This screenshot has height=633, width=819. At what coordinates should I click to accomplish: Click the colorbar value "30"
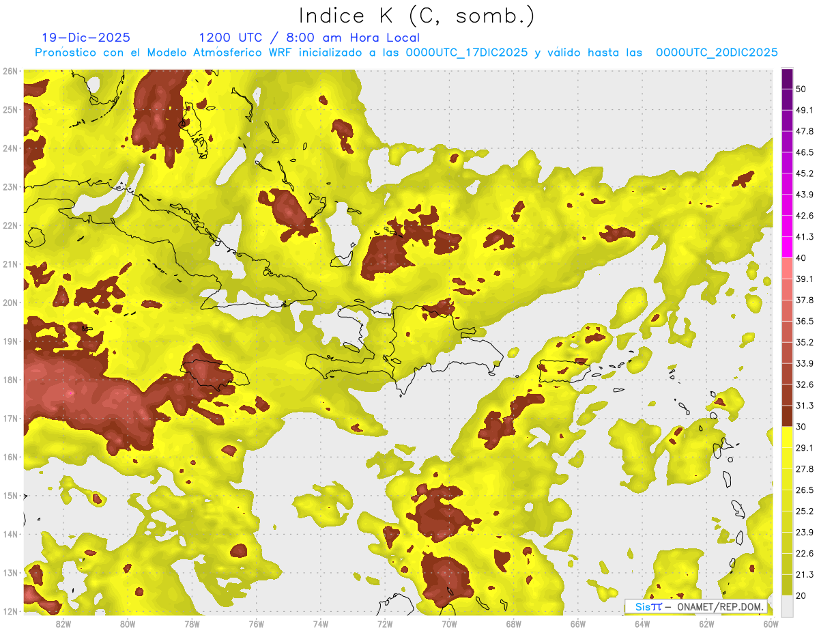[802, 427]
